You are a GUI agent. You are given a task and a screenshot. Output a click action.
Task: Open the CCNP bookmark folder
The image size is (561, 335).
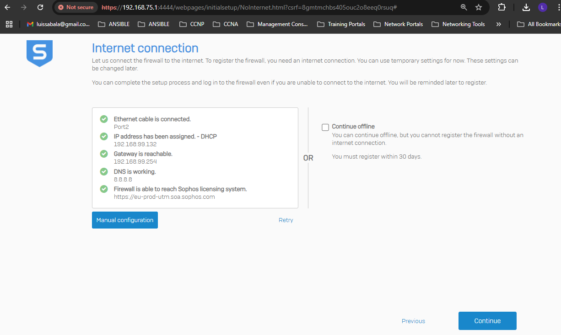pos(192,24)
